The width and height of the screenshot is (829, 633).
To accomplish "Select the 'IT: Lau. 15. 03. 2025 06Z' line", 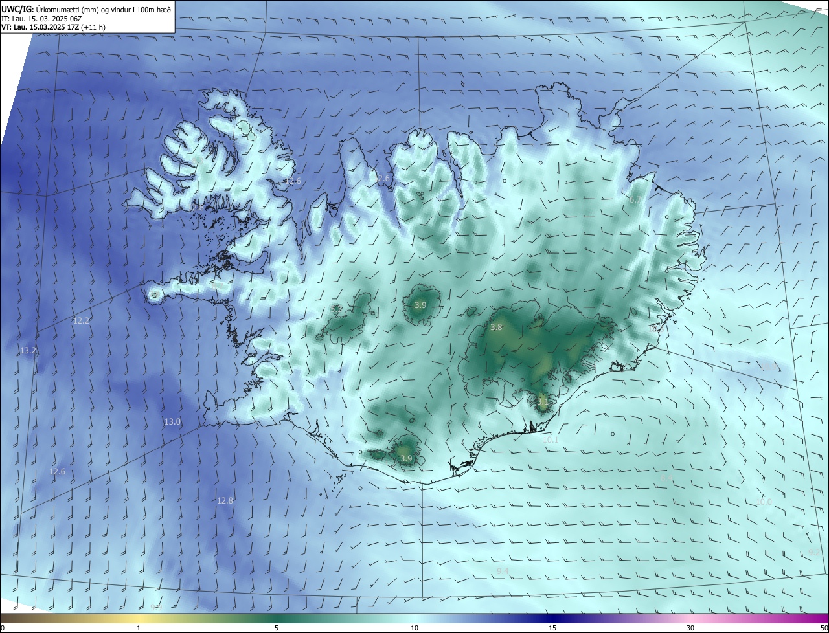I will [41, 19].
